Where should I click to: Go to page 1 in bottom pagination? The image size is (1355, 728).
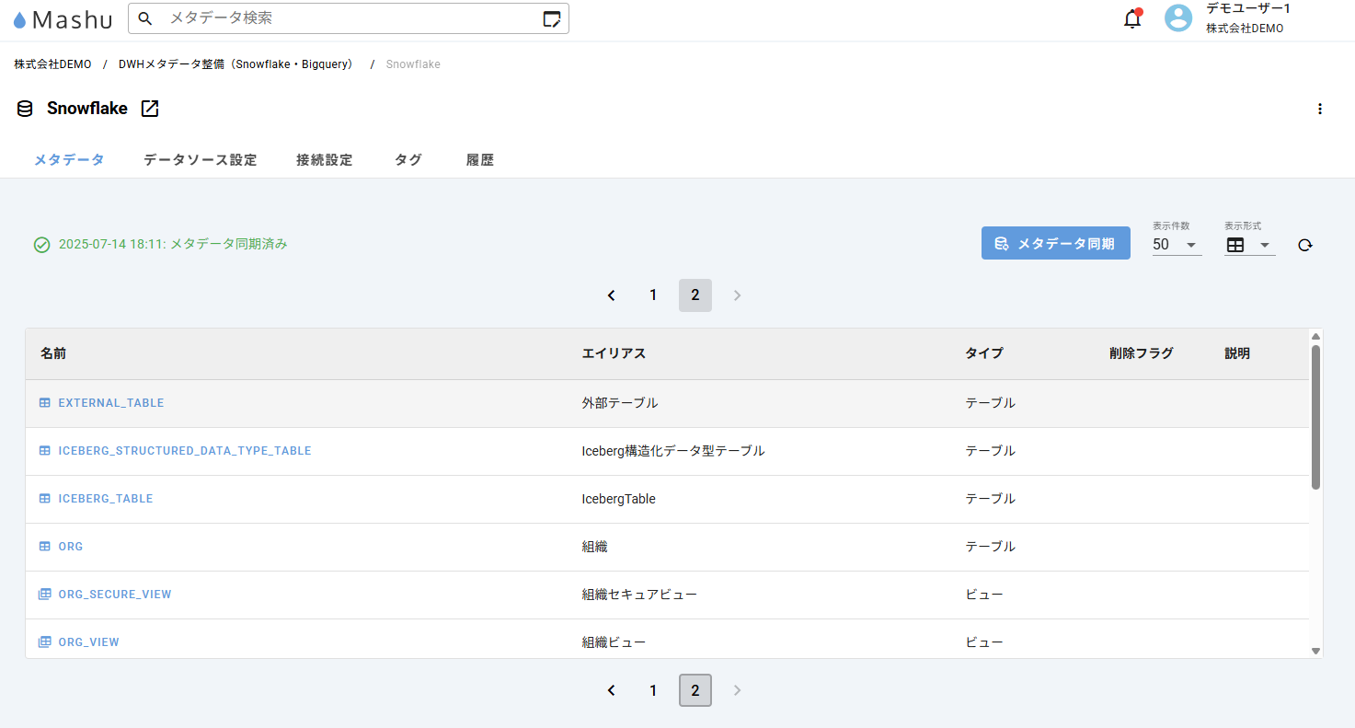click(x=653, y=690)
